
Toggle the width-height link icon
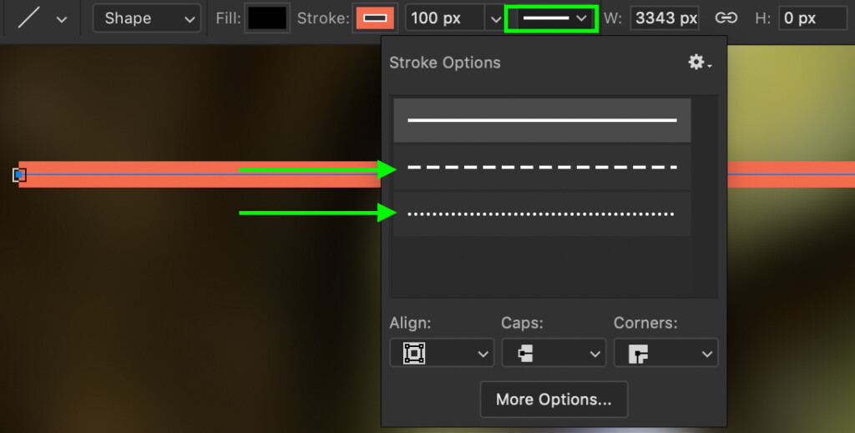point(726,18)
